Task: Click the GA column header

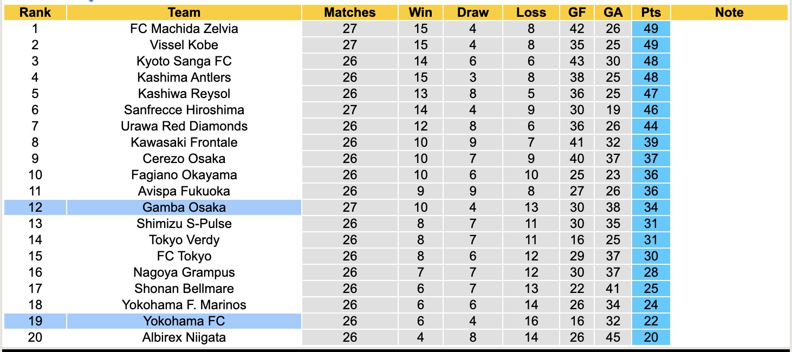Action: pyautogui.click(x=613, y=12)
